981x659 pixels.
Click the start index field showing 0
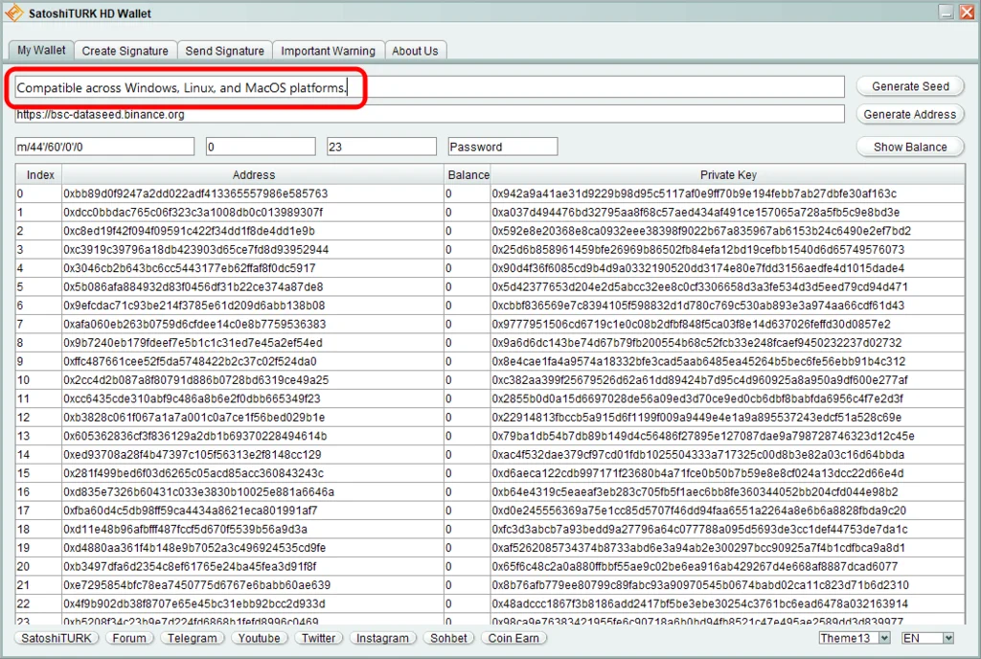261,147
